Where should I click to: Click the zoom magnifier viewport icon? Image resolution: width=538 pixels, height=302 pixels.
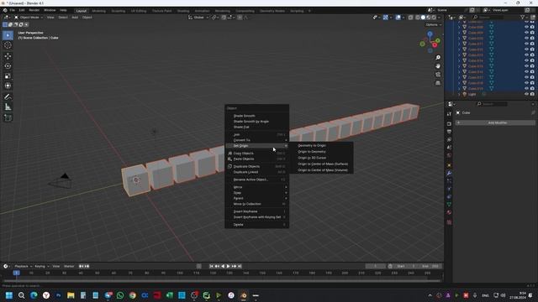[x=438, y=58]
